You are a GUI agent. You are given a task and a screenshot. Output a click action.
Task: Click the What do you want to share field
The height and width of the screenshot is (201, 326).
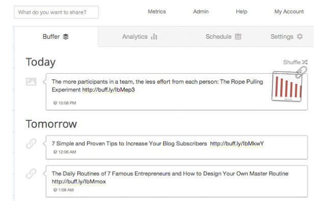57,12
